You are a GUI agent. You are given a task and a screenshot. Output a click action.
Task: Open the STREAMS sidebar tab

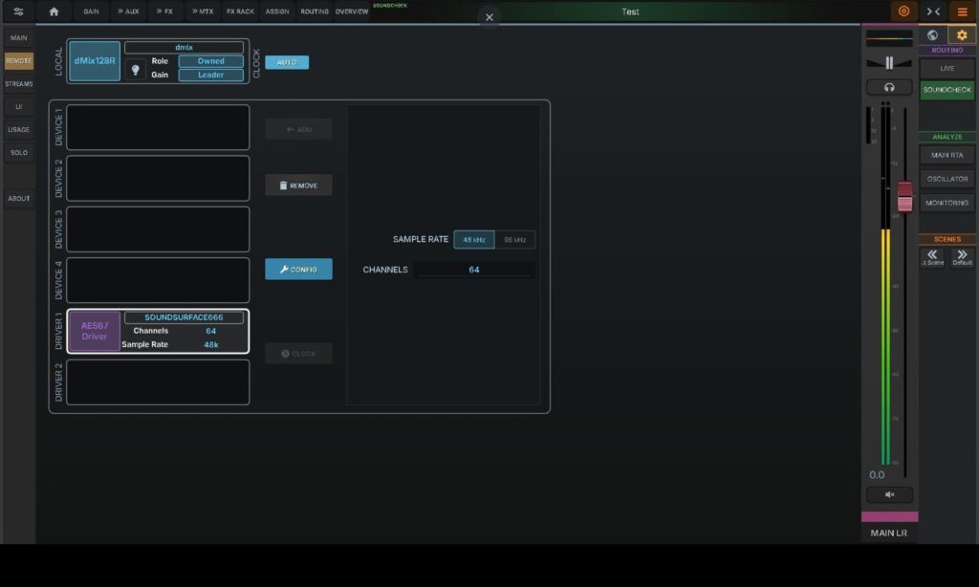point(19,84)
